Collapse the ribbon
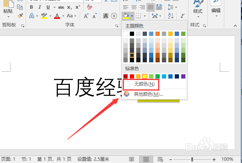242x163 pixels. pyautogui.click(x=235, y=26)
